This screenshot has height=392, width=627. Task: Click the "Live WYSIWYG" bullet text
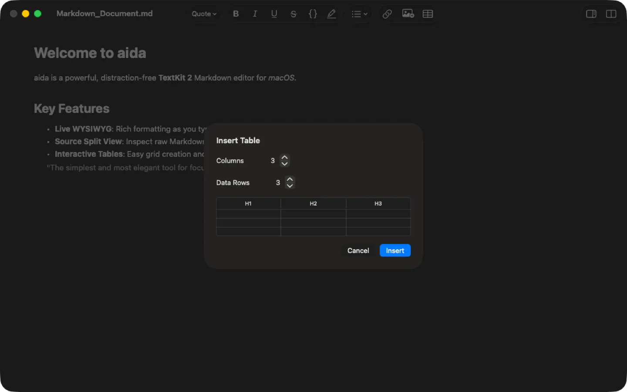coord(84,129)
